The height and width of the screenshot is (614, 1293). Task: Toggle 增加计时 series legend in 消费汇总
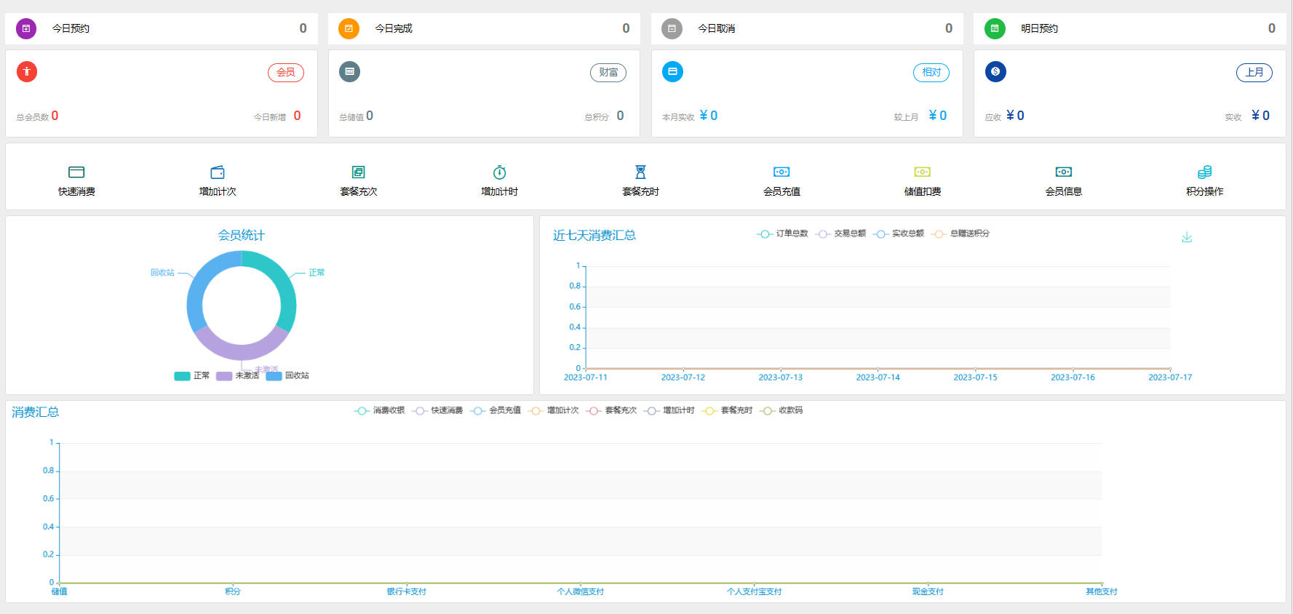669,410
